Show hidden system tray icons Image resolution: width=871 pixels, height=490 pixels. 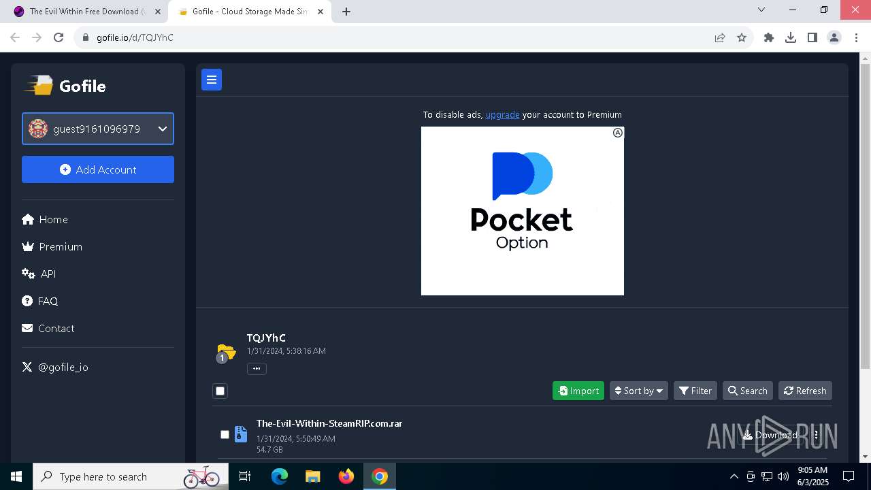pyautogui.click(x=734, y=476)
